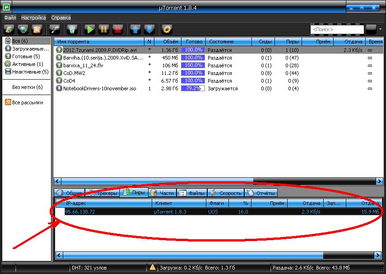Switch to the Пиры tab
Screen dimensions: 386x274
click(134, 192)
